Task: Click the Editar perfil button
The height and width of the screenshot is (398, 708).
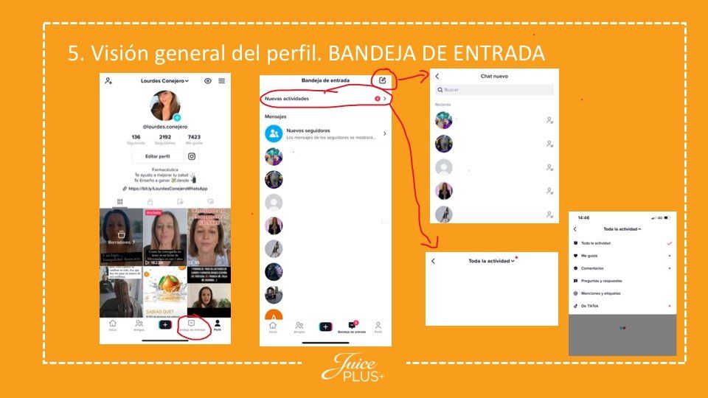Action: pyautogui.click(x=158, y=156)
